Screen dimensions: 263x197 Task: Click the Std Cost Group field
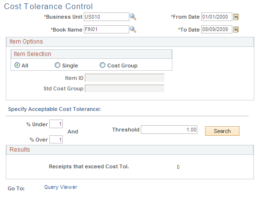tap(125, 88)
